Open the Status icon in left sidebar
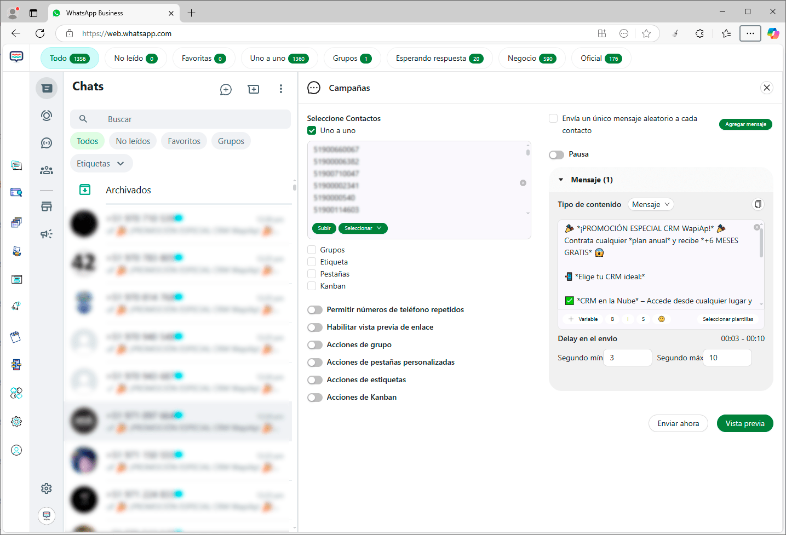 click(47, 116)
